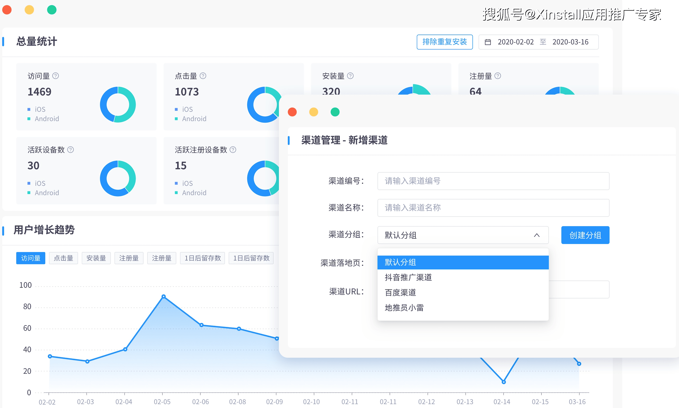Collapse the 渠道分组 dropdown

click(x=537, y=235)
